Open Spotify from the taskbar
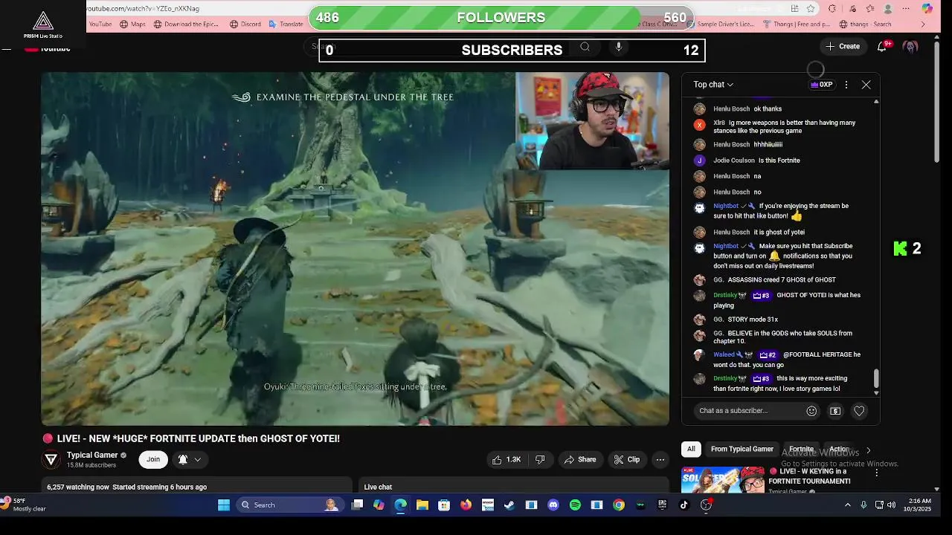Viewport: 952px width, 535px height. click(x=575, y=505)
